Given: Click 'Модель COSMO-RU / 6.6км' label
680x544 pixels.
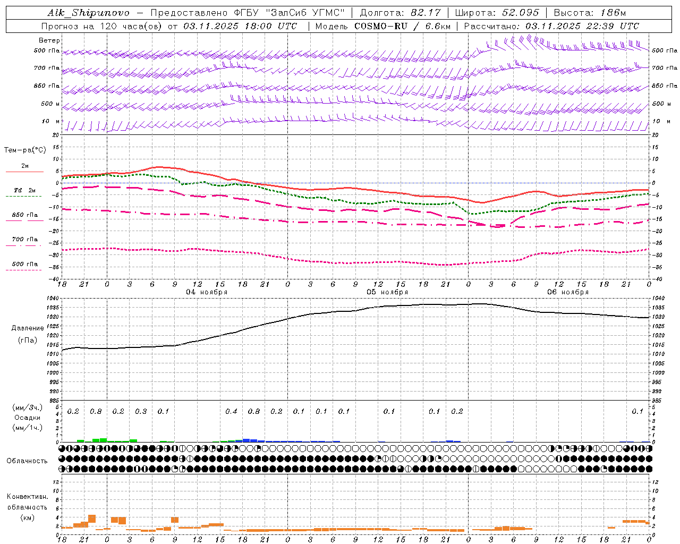Looking at the screenshot, I should (382, 26).
